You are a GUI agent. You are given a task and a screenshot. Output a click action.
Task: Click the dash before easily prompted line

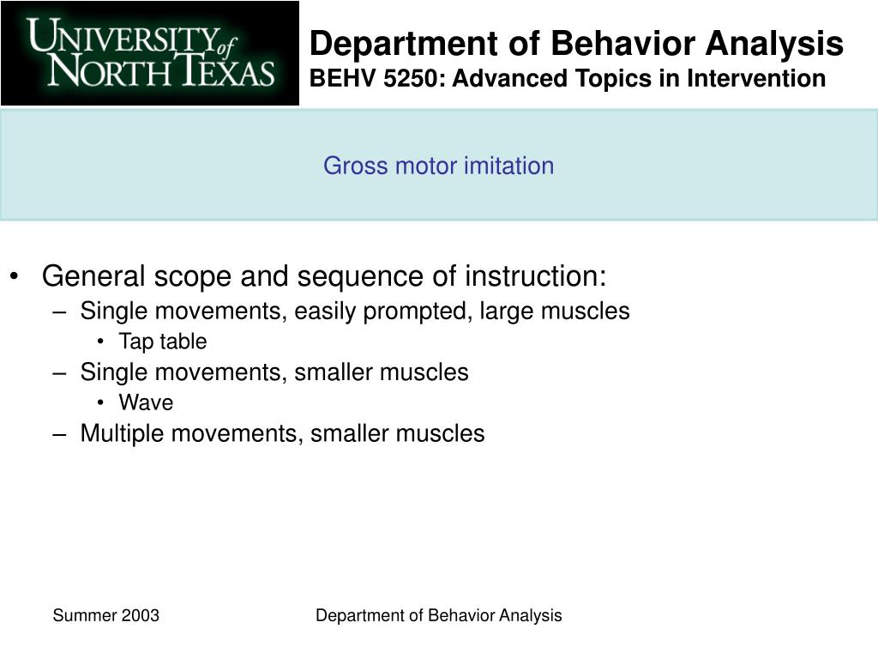(59, 312)
